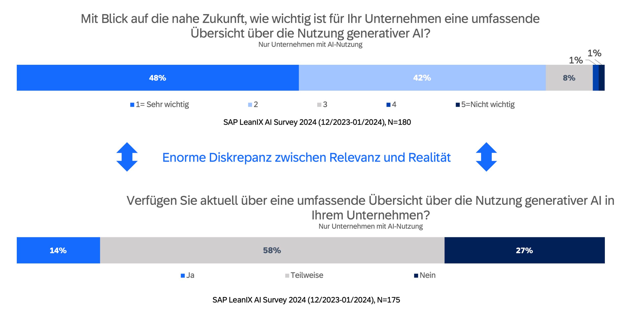Click the gray legend square for '3'
Viewport: 630px width, 313px height.
[319, 105]
